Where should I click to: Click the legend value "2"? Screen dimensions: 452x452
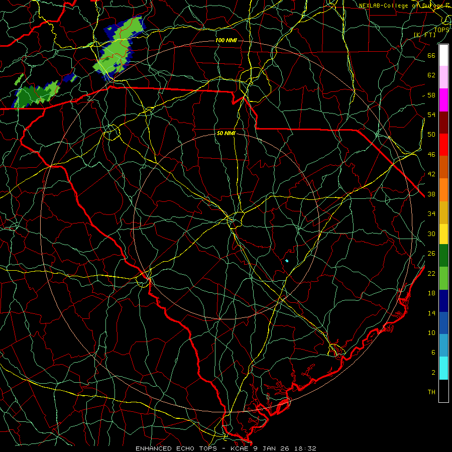click(433, 373)
